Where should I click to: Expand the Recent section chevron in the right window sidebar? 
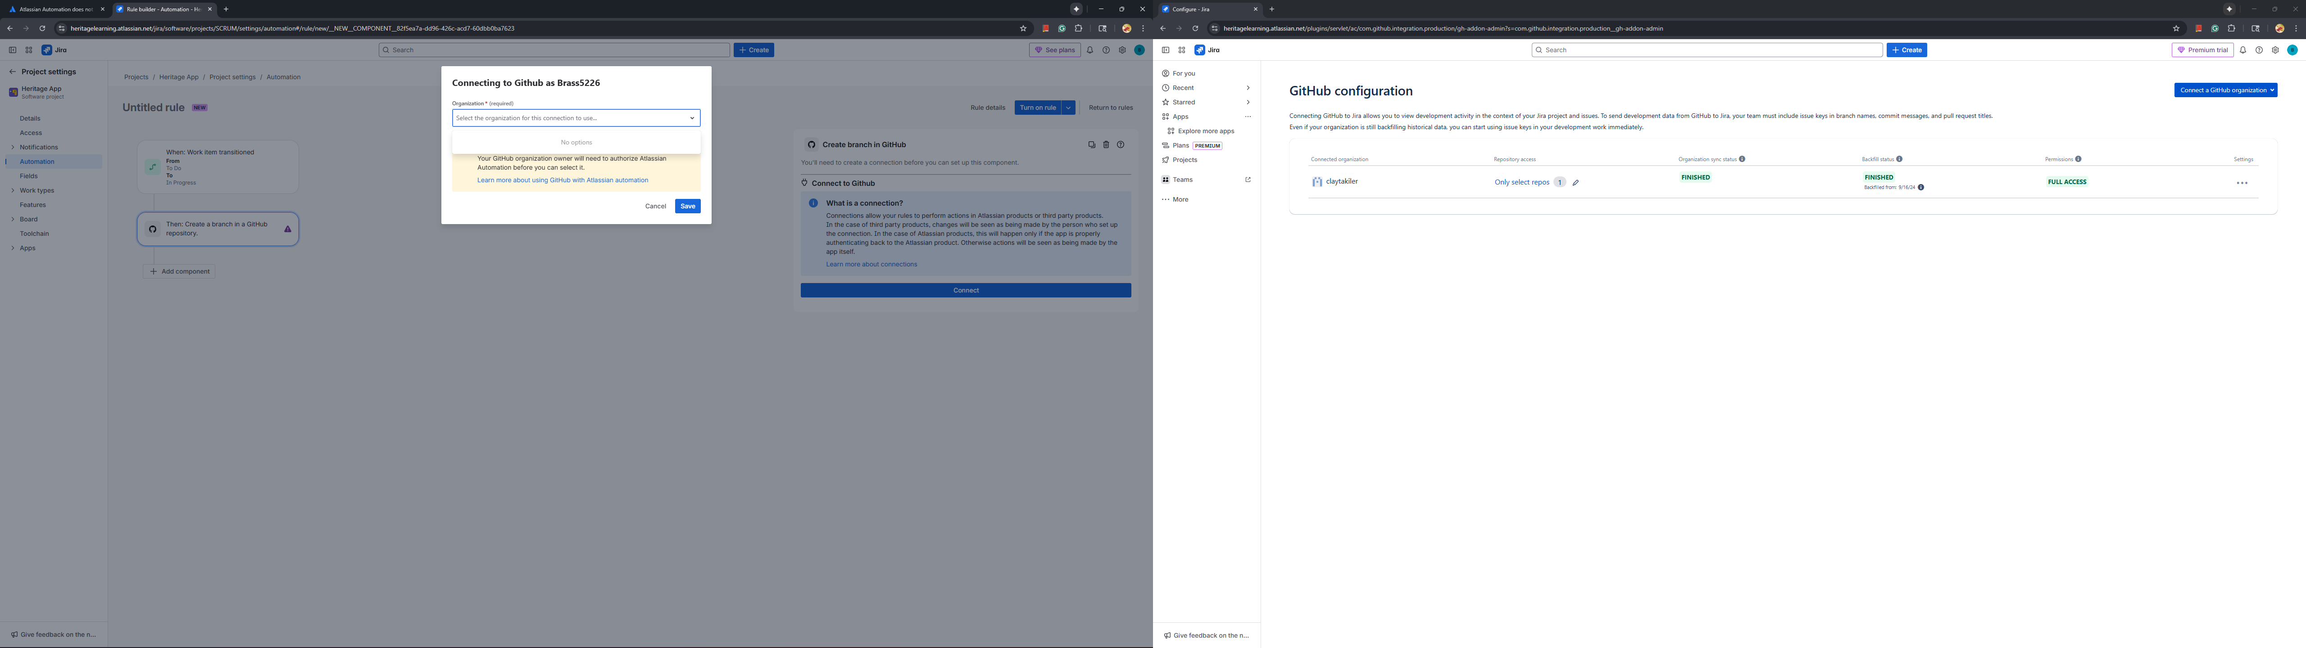click(1248, 88)
